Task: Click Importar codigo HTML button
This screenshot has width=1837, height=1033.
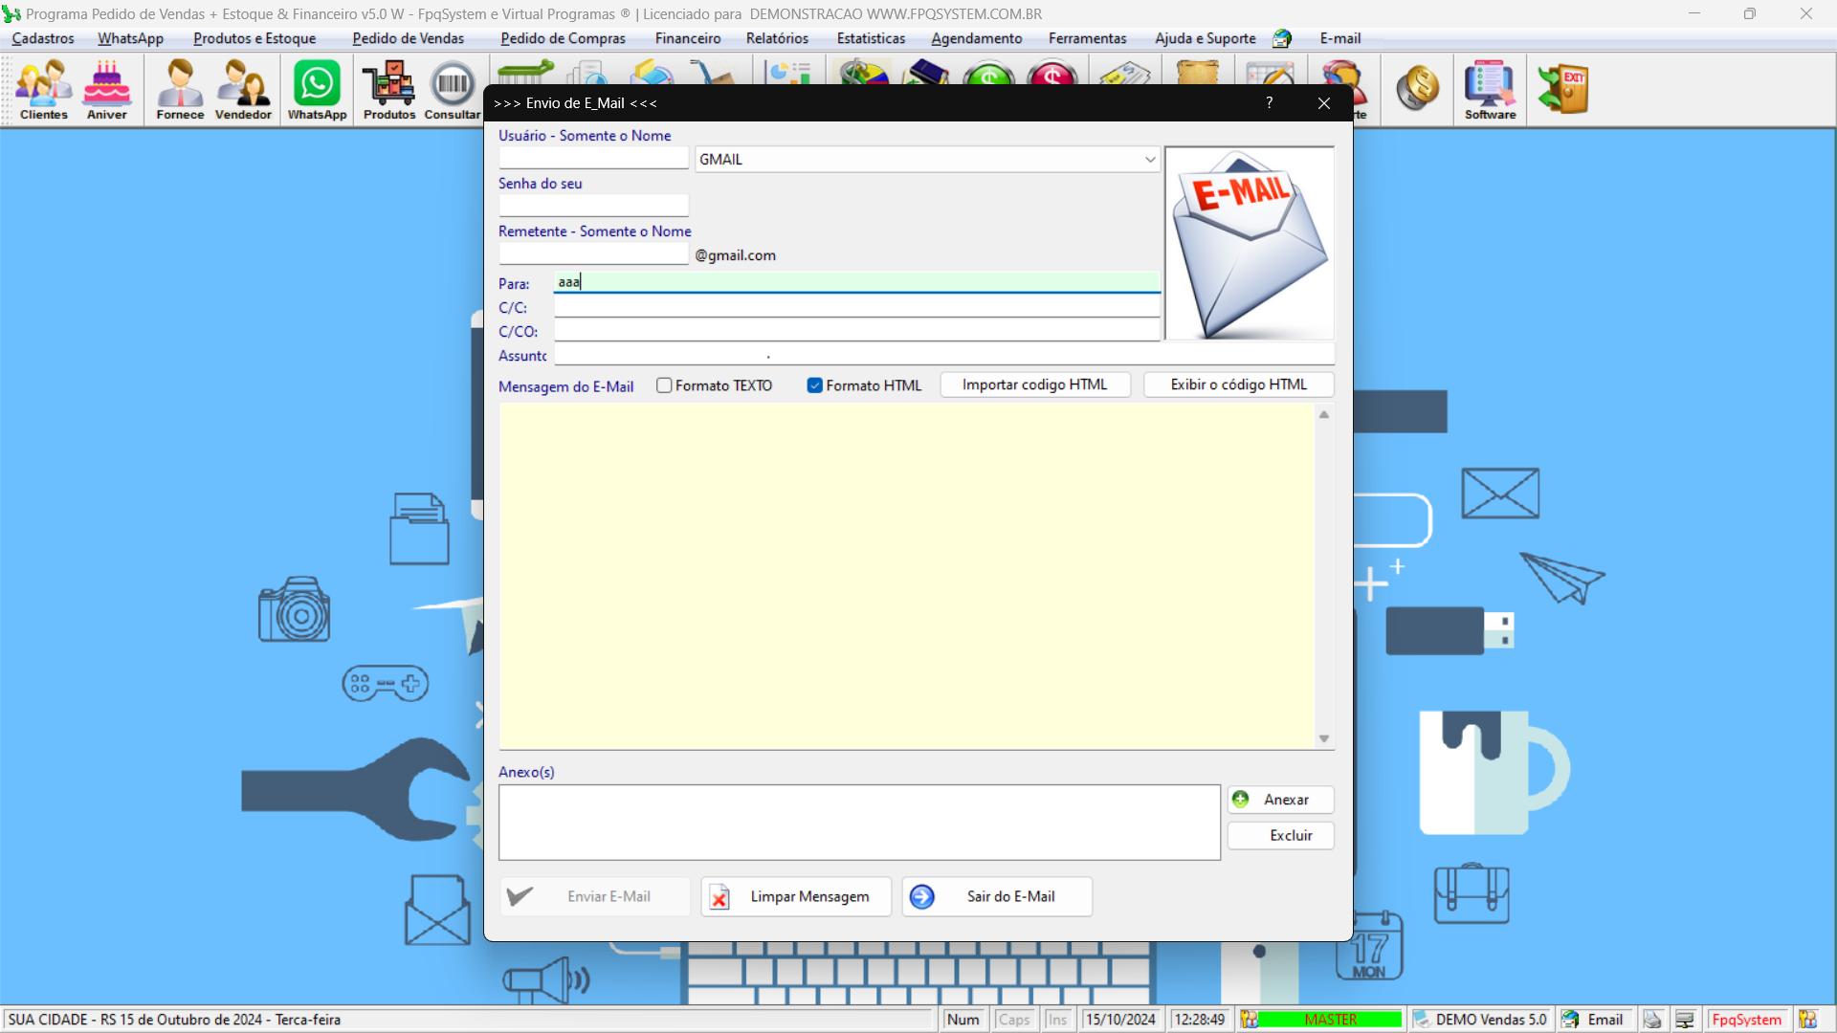Action: coord(1036,384)
